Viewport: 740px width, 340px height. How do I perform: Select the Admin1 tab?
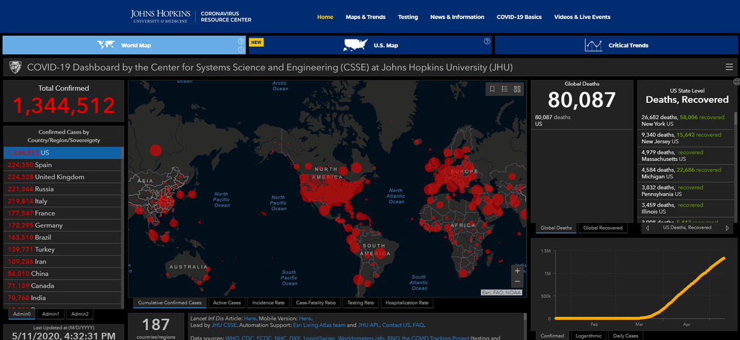tap(51, 314)
